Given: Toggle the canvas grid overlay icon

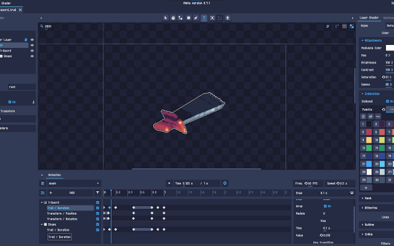Looking at the screenshot, I should (344, 26).
